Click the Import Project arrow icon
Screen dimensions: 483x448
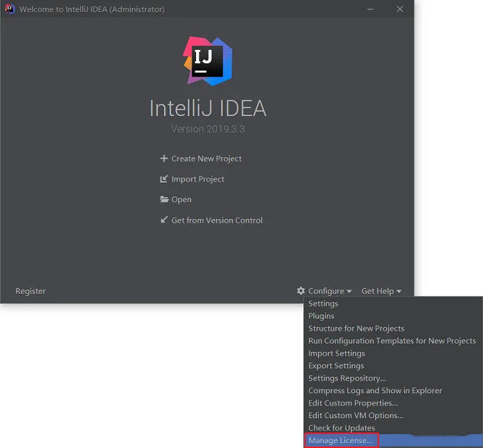pos(164,178)
